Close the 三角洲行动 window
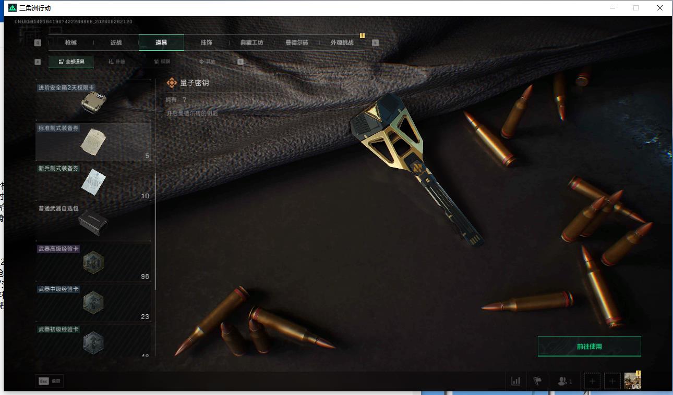Screen dimensions: 673x395 click(x=660, y=8)
